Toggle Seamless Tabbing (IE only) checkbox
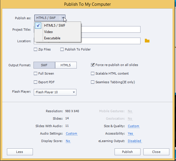176x161 pixels. 93,82
